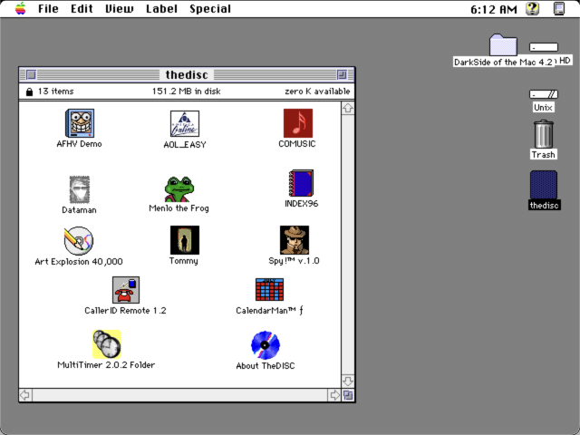Click the vertical scrollbar up arrow
Viewport: 580px width, 435px height.
pos(348,109)
